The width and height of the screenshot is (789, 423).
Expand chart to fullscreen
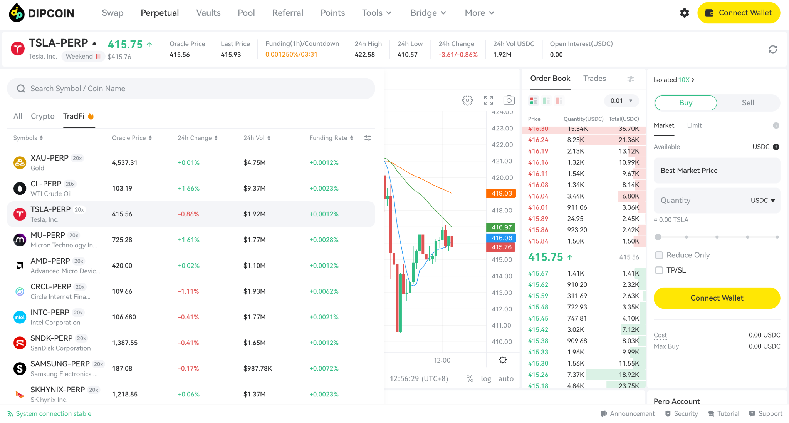pyautogui.click(x=489, y=100)
